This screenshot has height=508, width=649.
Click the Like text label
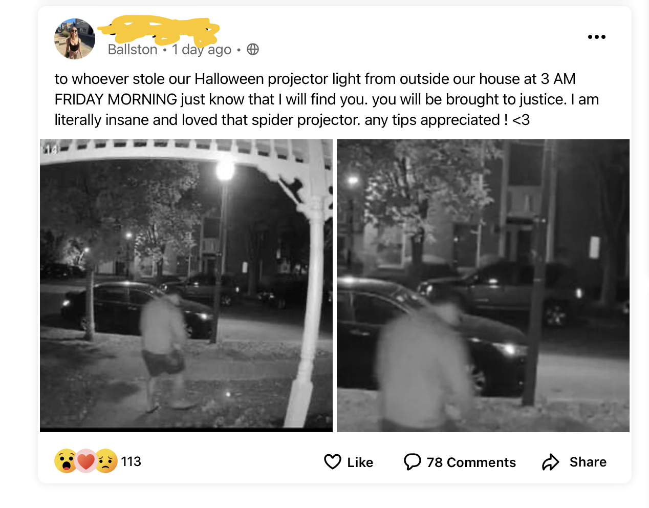[360, 462]
